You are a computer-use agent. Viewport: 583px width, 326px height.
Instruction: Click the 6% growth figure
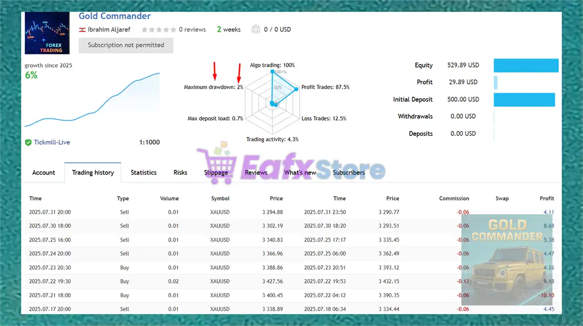[31, 75]
